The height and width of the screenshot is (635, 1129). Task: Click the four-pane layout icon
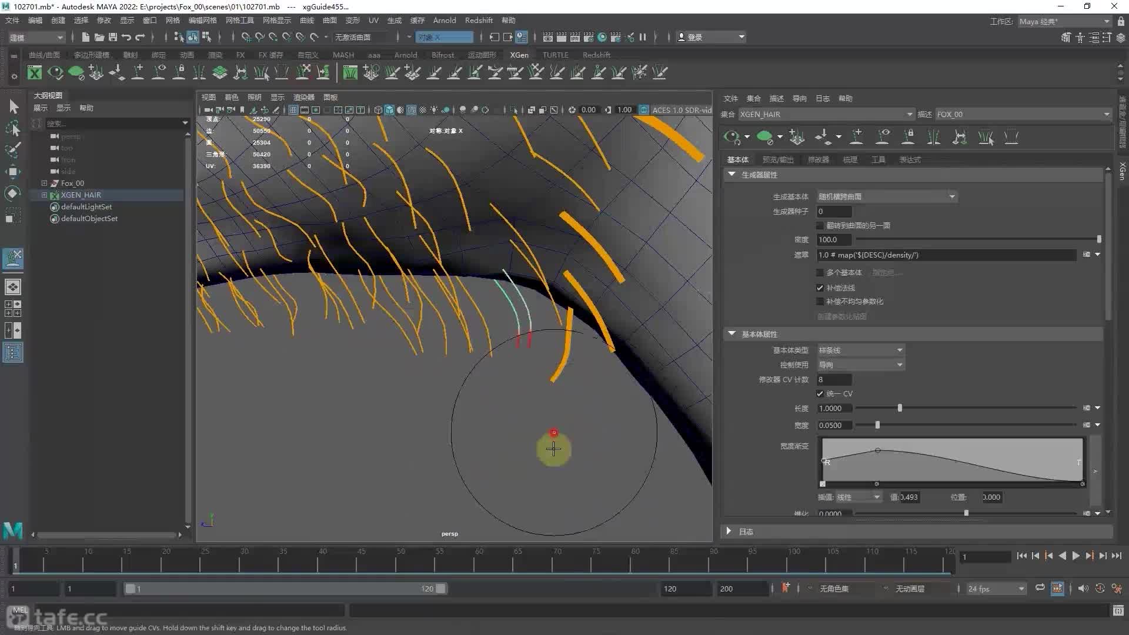tap(13, 309)
